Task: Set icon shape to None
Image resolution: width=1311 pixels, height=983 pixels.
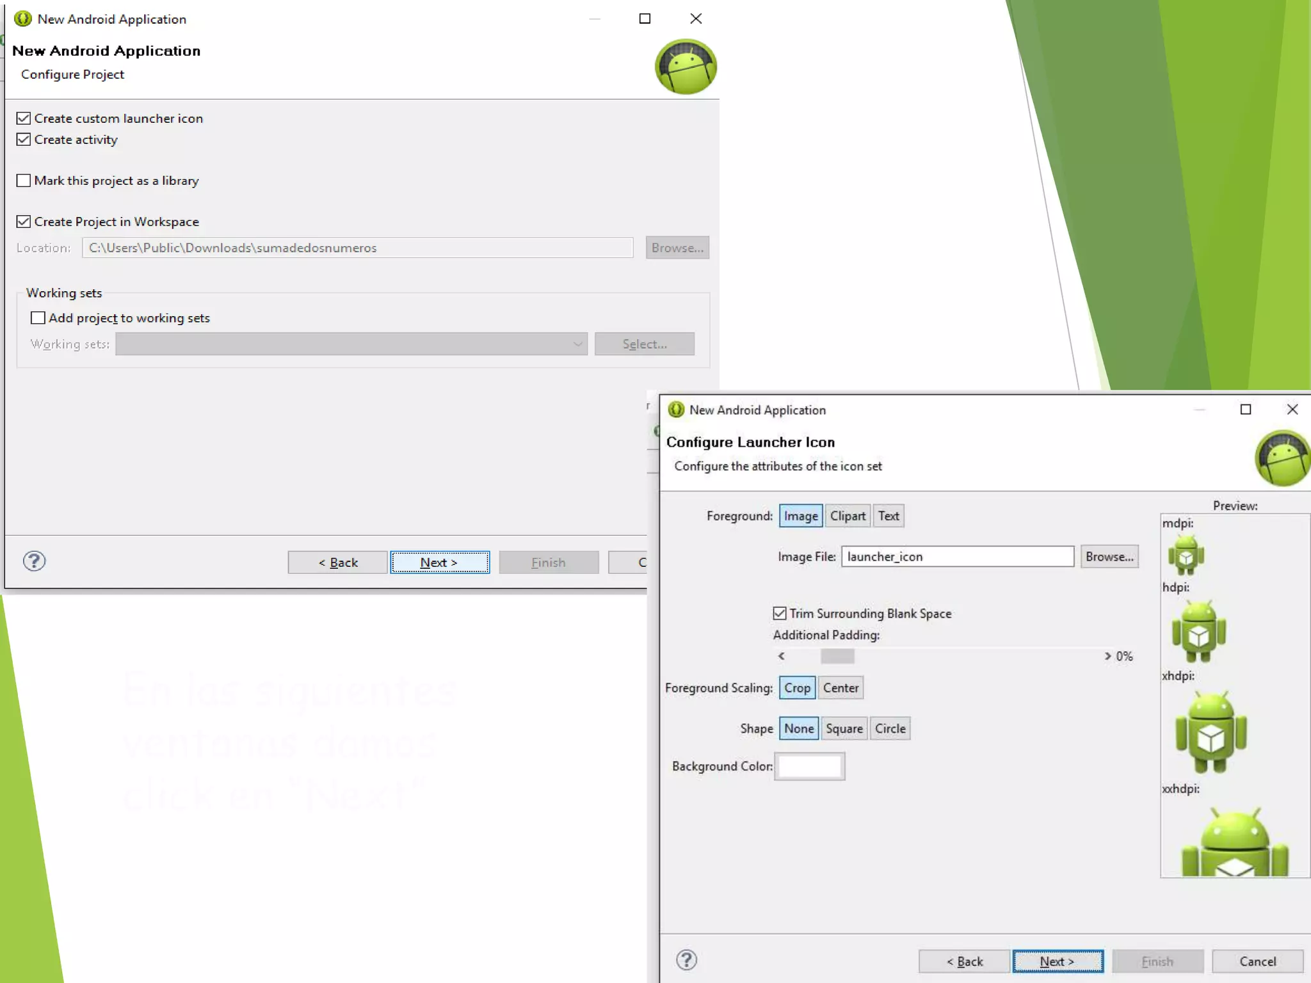Action: 799,728
